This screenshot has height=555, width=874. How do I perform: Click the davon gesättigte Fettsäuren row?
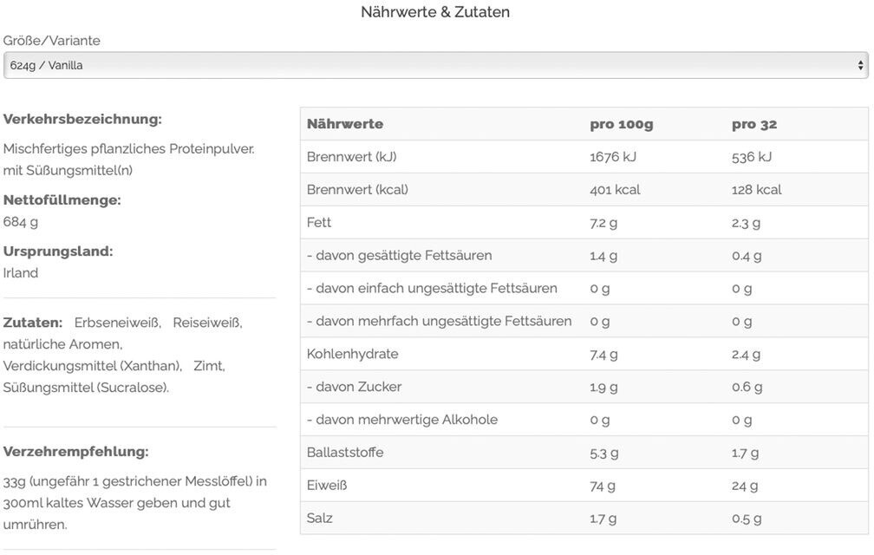point(584,255)
